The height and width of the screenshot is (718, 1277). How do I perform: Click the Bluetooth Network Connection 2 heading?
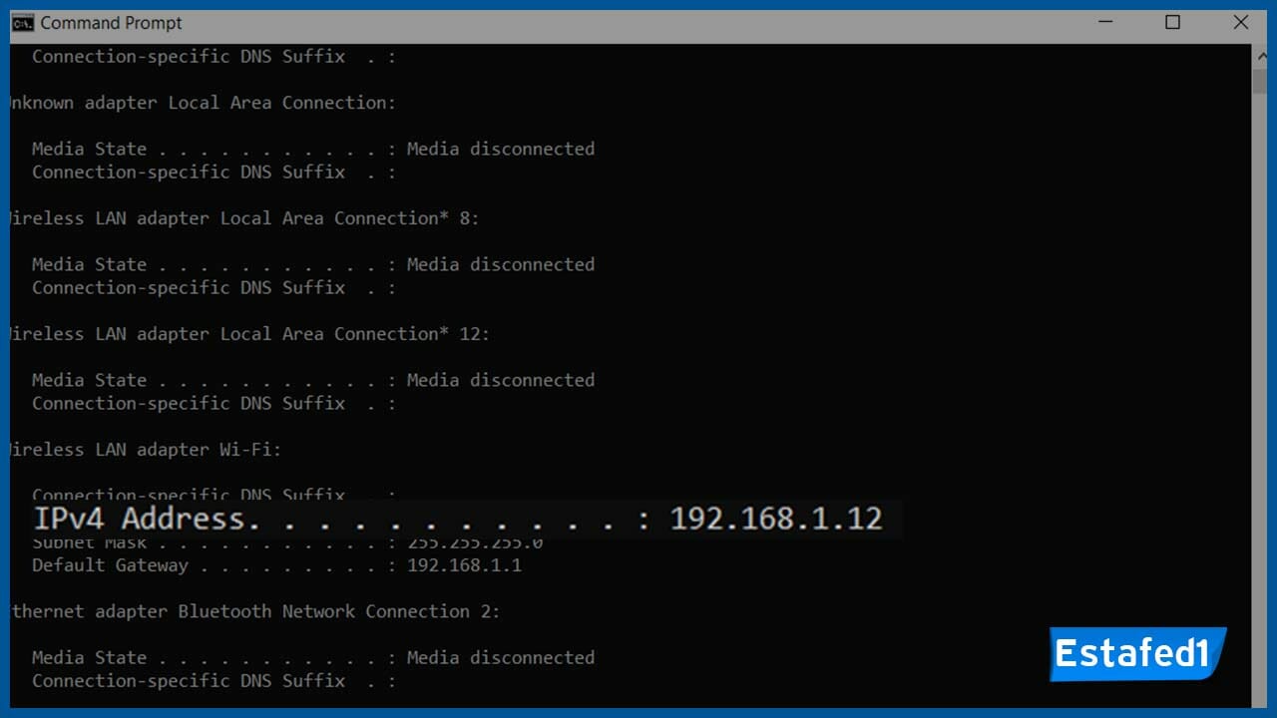[x=249, y=610]
